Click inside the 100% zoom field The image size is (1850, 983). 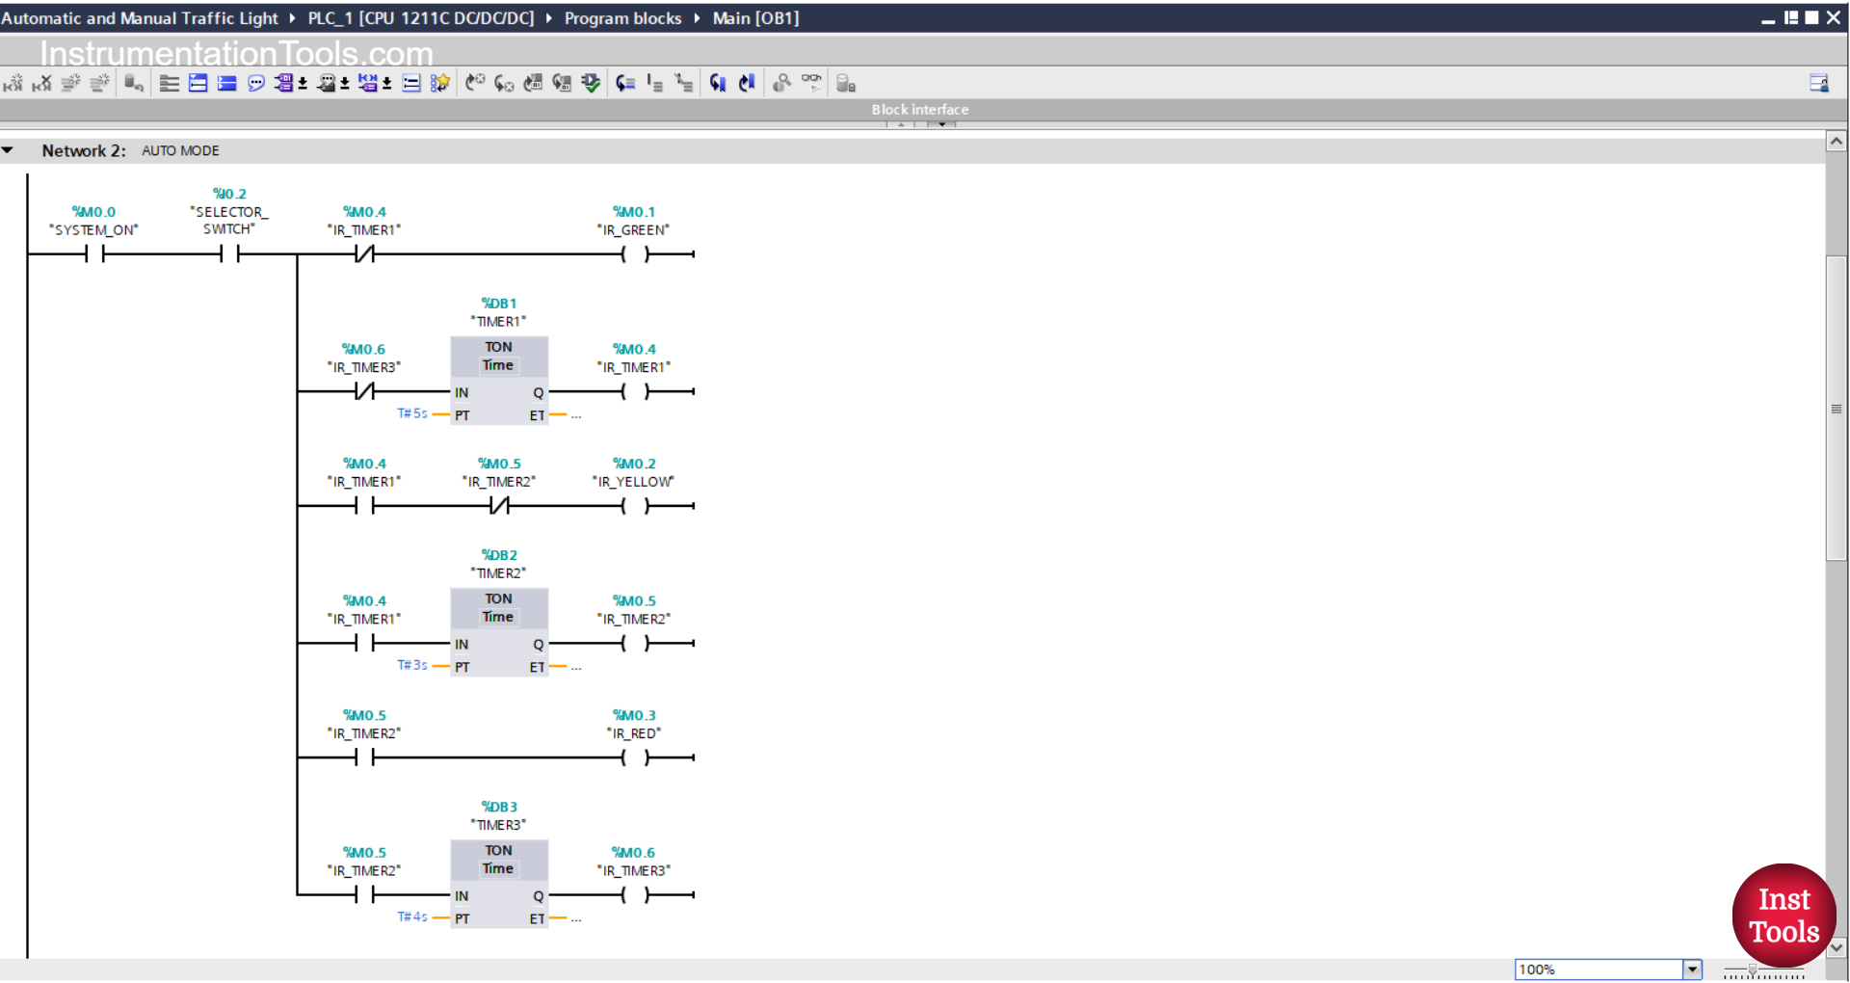[1590, 970]
